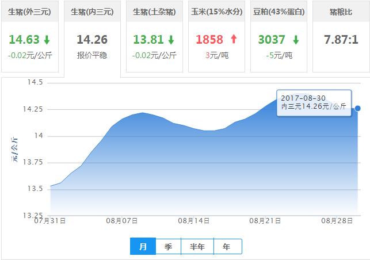370x260 pixels.
Task: Click the 08月14日 axis label
Action: tap(194, 221)
